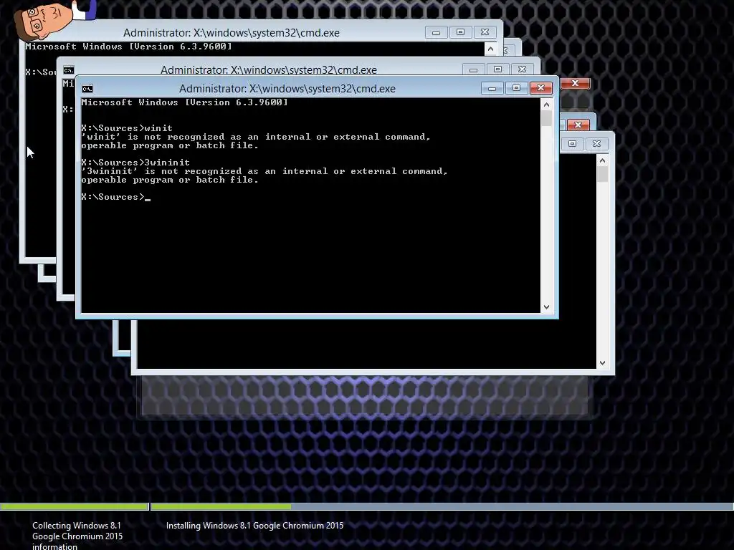Click the lower-right cmd window's scrollbar thumb
This screenshot has height=550, width=734.
point(602,175)
